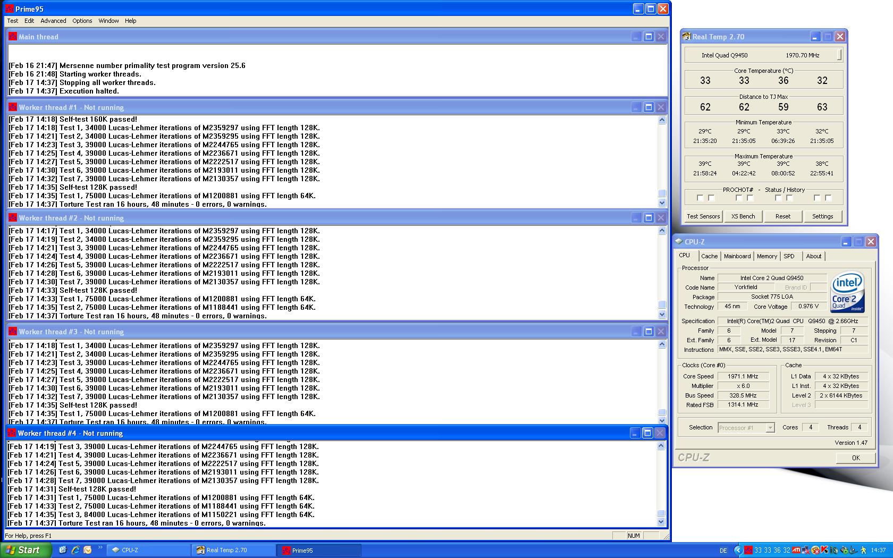Click the Worker thread #1 window icon
The width and height of the screenshot is (893, 558).
coord(13,107)
